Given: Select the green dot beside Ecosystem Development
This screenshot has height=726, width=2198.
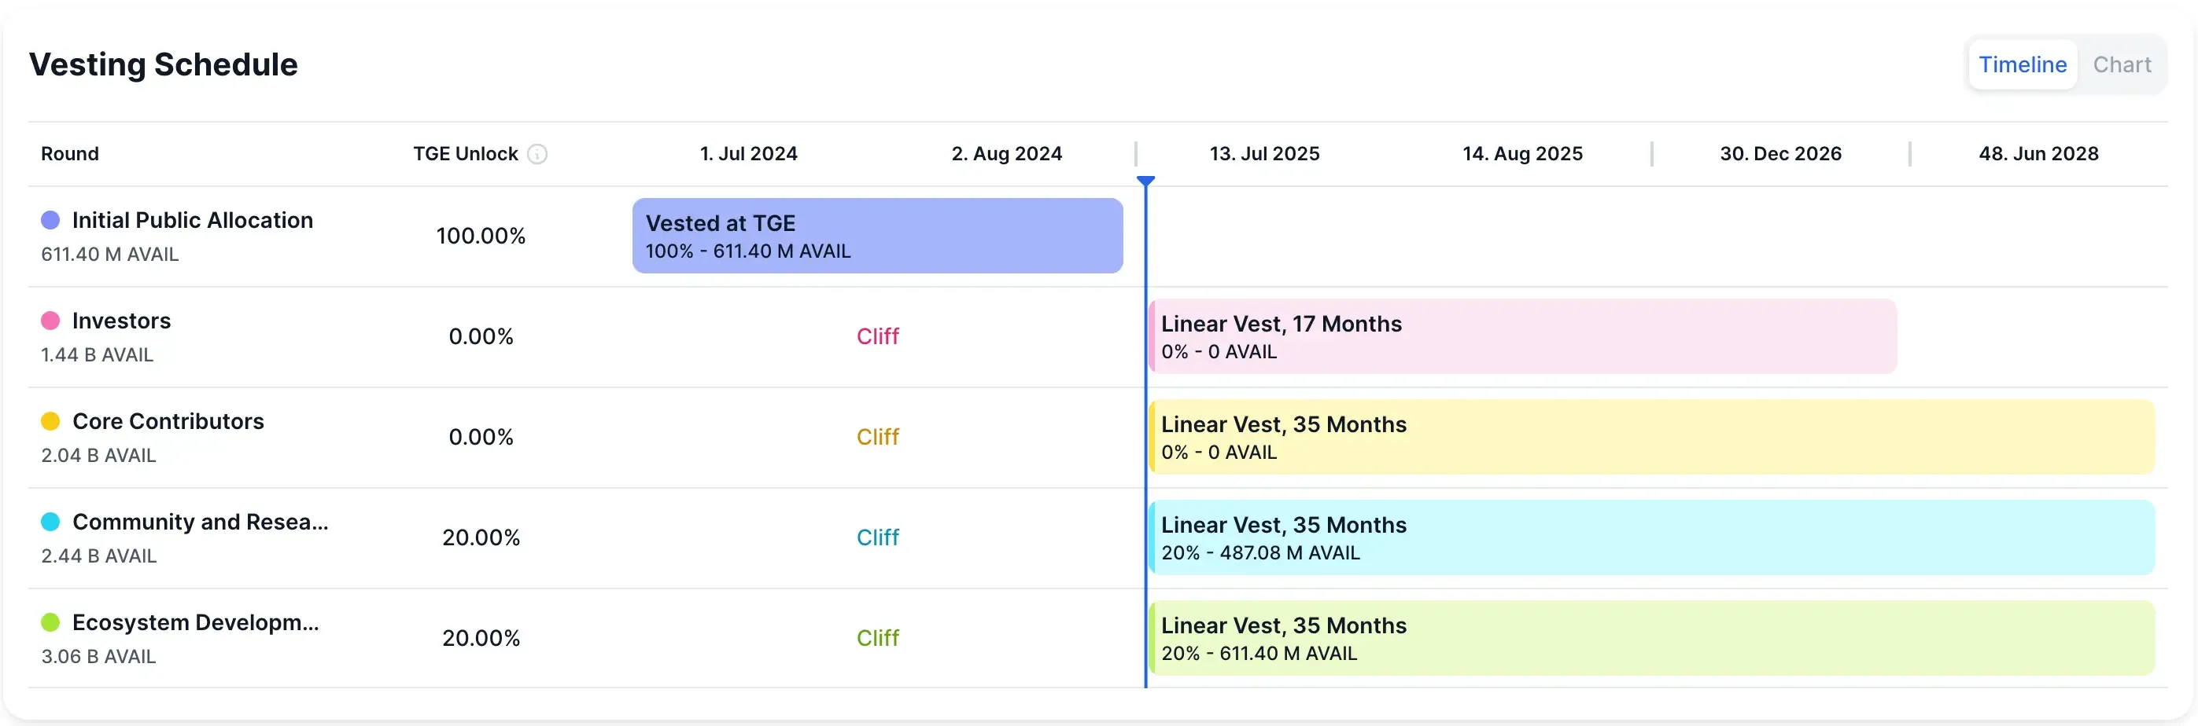Looking at the screenshot, I should tap(50, 622).
